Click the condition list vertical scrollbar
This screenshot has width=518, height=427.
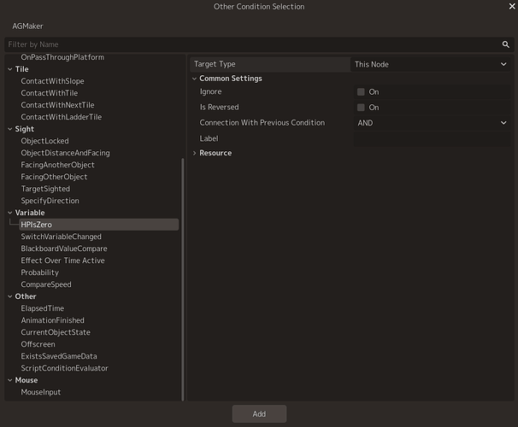183,279
